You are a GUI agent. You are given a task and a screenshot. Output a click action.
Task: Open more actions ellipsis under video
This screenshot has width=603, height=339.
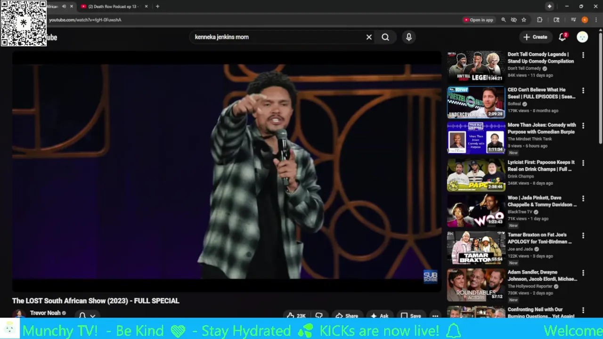pyautogui.click(x=435, y=316)
